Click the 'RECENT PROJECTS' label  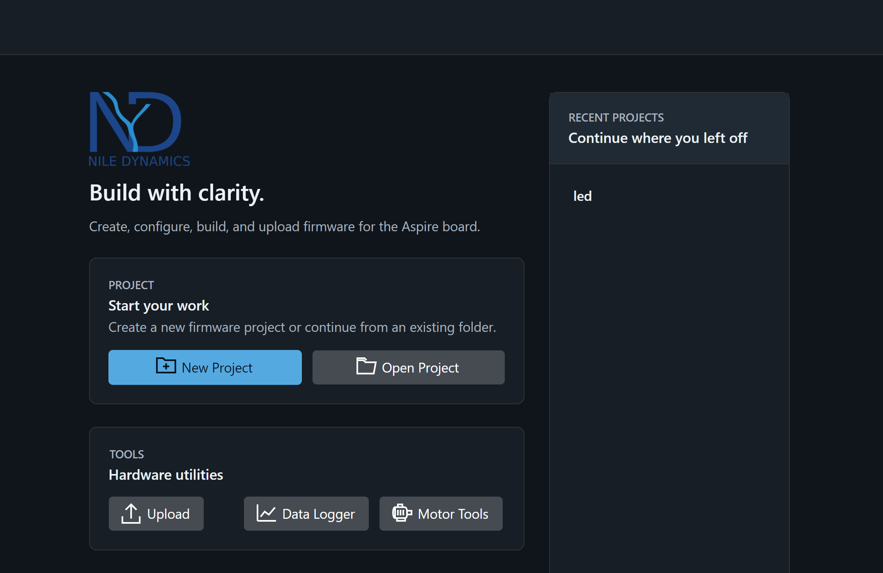tap(616, 117)
